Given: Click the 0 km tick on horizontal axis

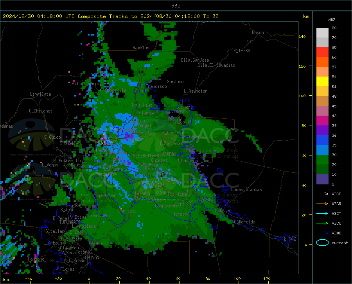Looking at the screenshot, I should 89,279.
